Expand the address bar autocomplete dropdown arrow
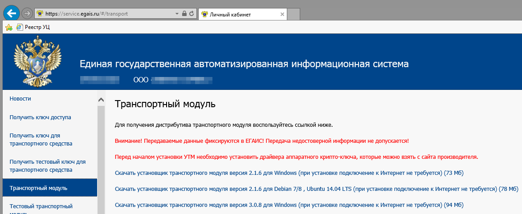The width and height of the screenshot is (522, 214). 177,14
